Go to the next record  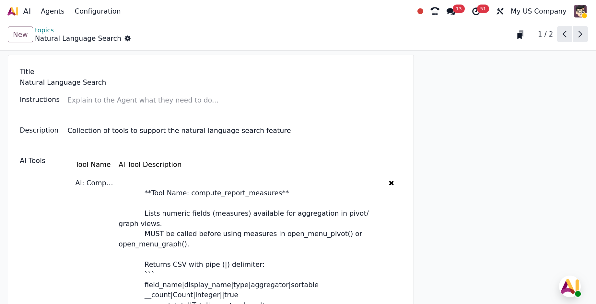[x=580, y=34]
